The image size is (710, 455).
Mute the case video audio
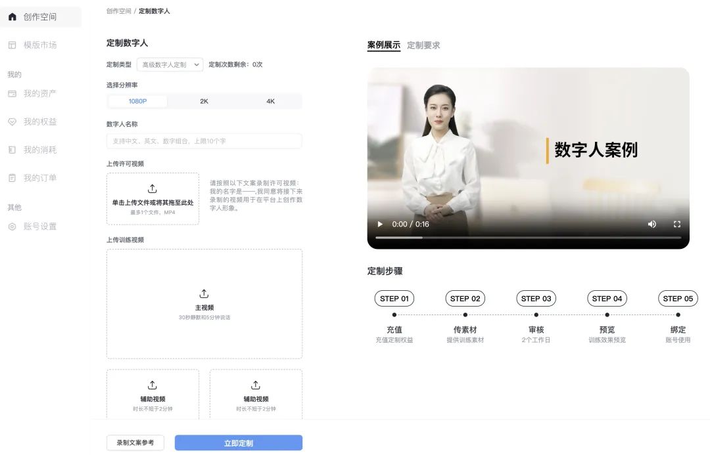coord(651,224)
